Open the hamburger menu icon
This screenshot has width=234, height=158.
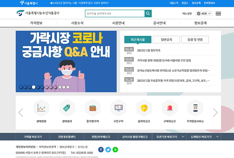218,14
